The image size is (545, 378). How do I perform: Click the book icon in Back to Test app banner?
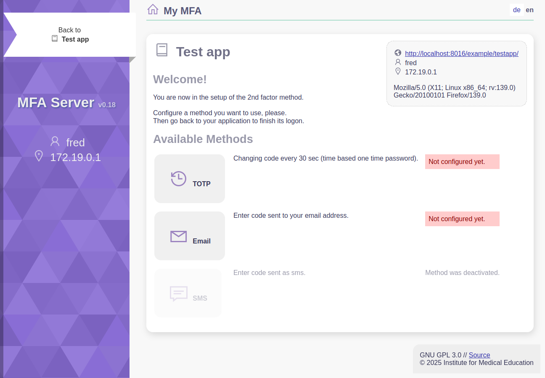tap(55, 39)
